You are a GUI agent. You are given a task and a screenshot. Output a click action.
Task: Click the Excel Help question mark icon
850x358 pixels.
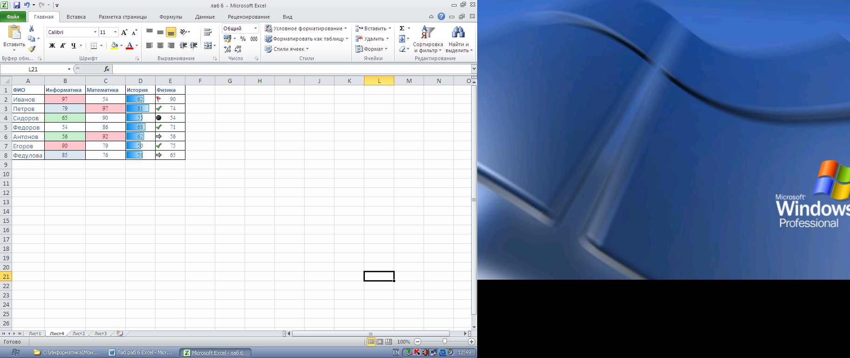pos(441,16)
